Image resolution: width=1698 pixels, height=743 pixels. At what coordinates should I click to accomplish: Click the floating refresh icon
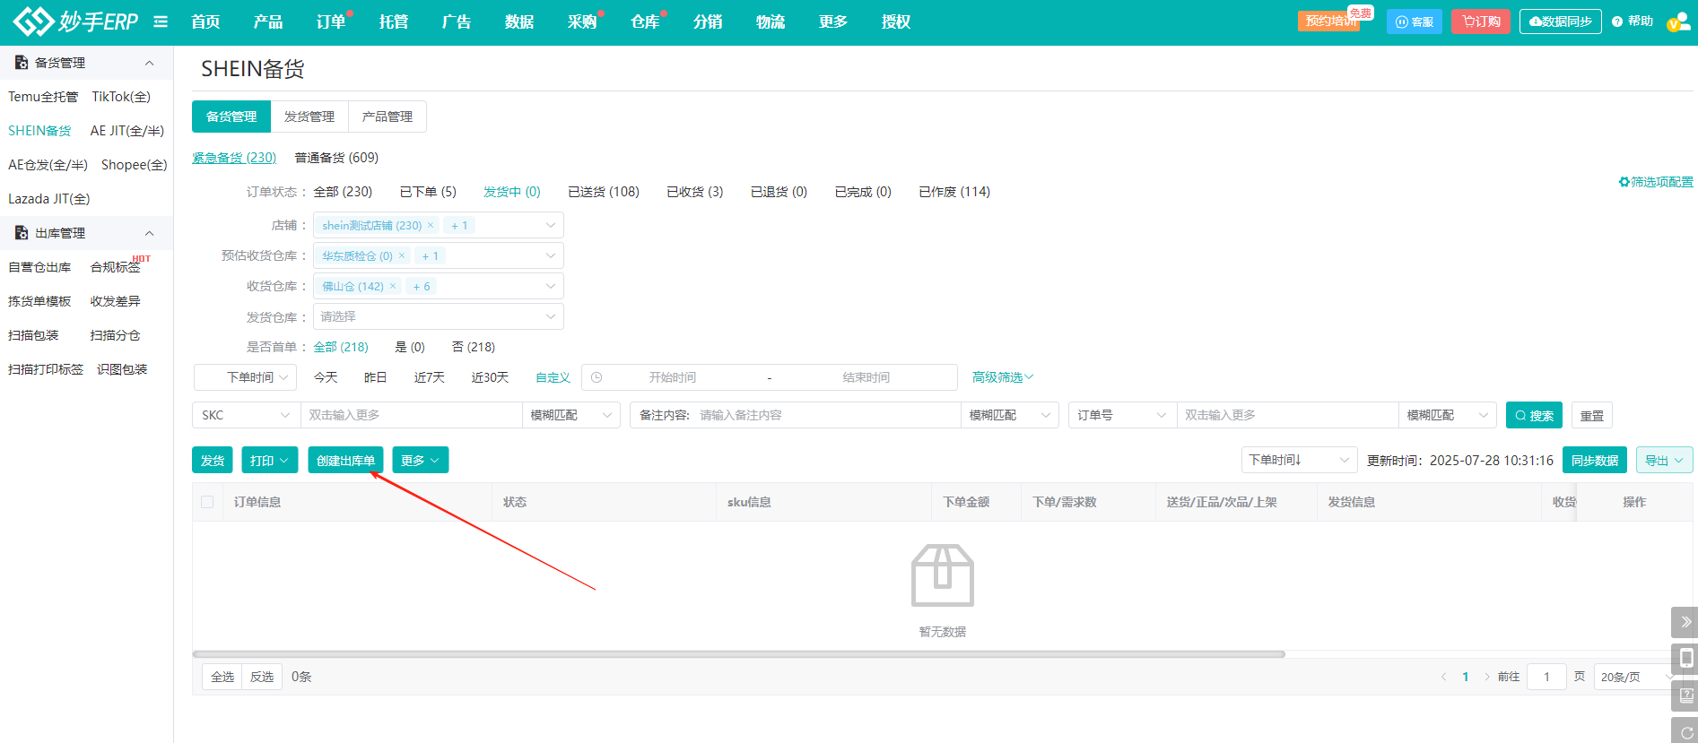click(x=1685, y=731)
